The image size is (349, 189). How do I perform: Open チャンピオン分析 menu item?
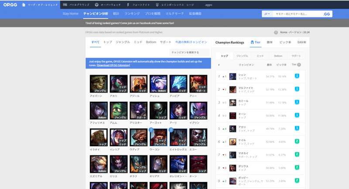click(x=96, y=14)
